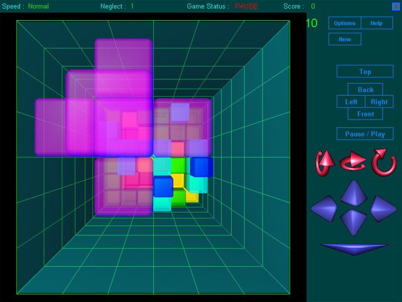
Task: Drop the piece using wide blue triangle
Action: pyautogui.click(x=354, y=249)
